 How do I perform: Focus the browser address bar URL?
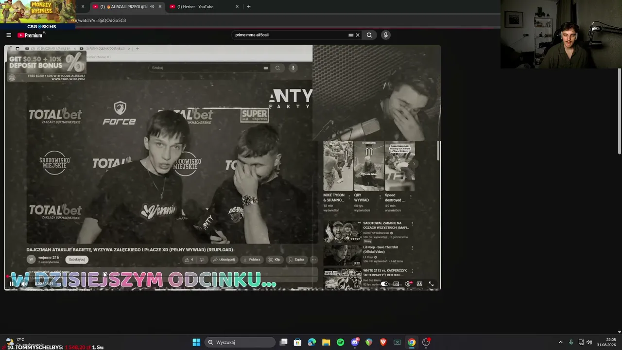tap(101, 20)
